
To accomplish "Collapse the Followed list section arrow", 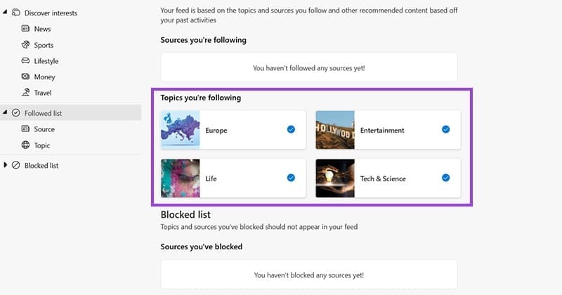I will (x=6, y=112).
